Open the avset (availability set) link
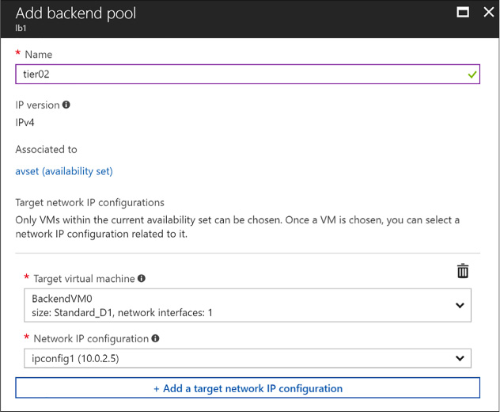The width and height of the screenshot is (500, 412). [64, 171]
